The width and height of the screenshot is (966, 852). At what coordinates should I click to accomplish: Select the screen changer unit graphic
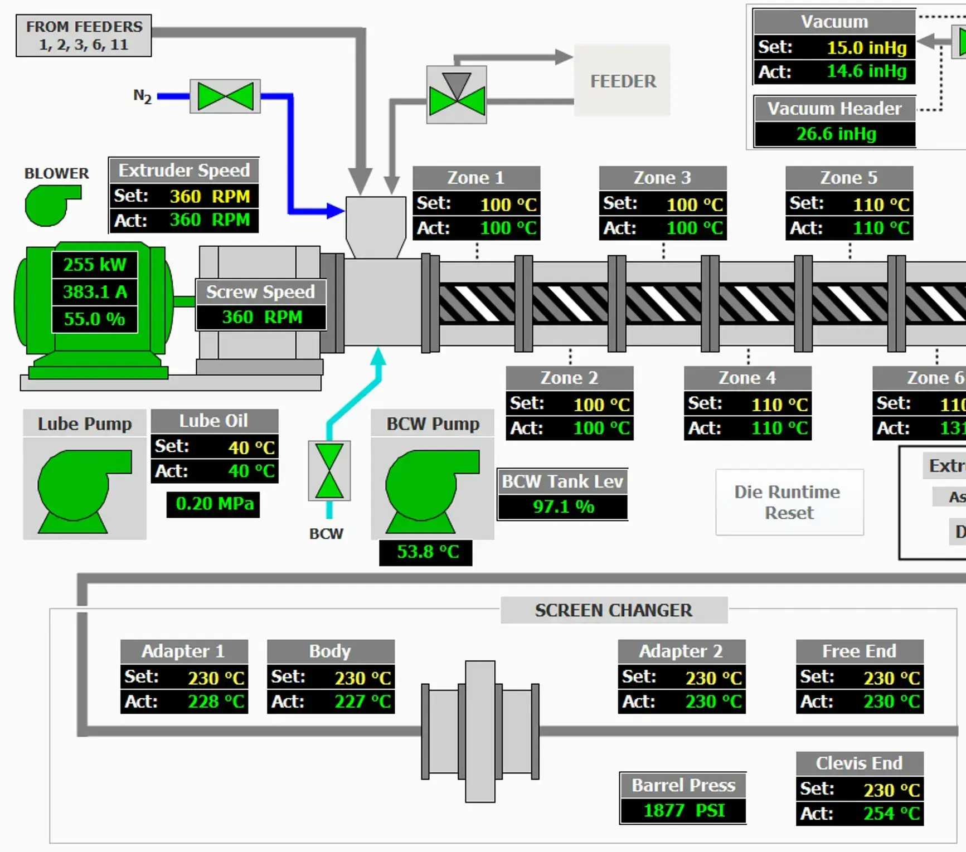pos(480,731)
